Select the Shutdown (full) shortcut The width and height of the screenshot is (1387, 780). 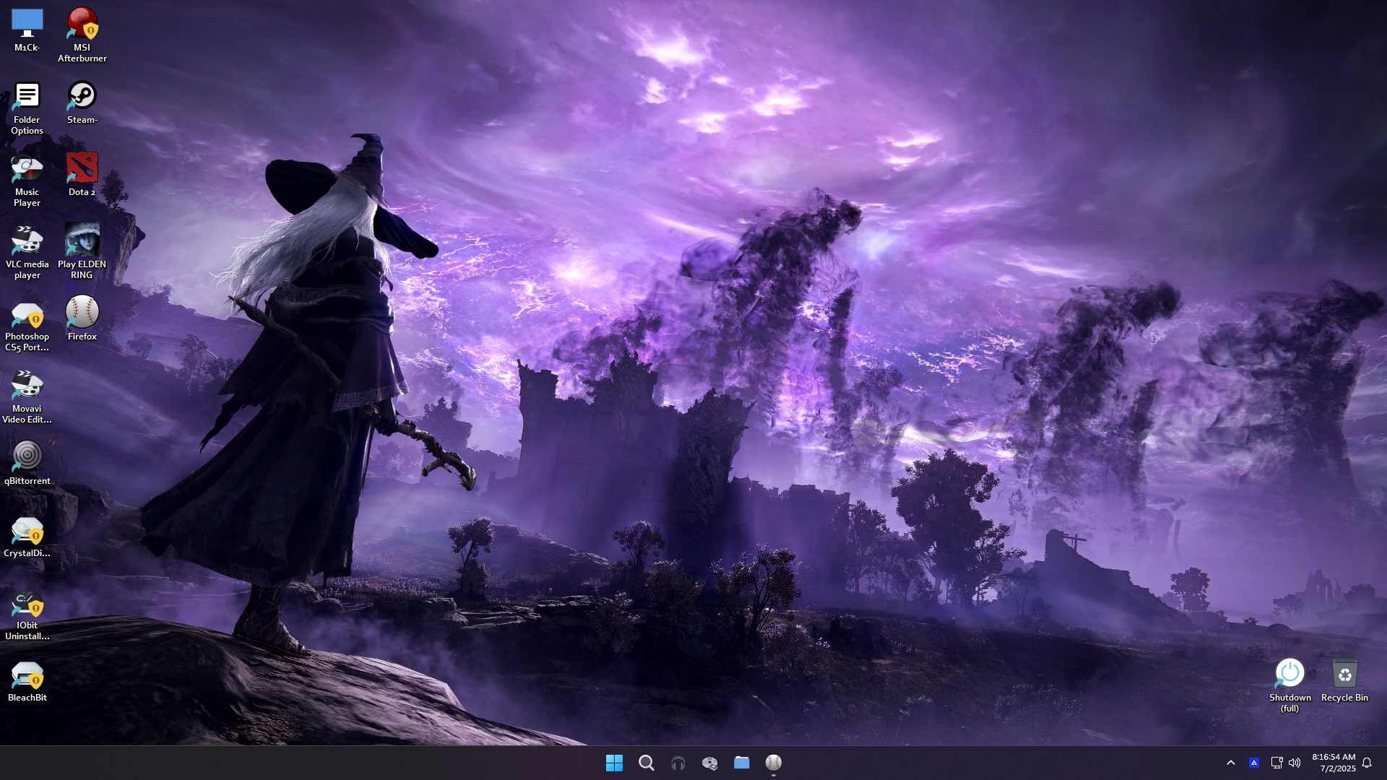(x=1289, y=685)
